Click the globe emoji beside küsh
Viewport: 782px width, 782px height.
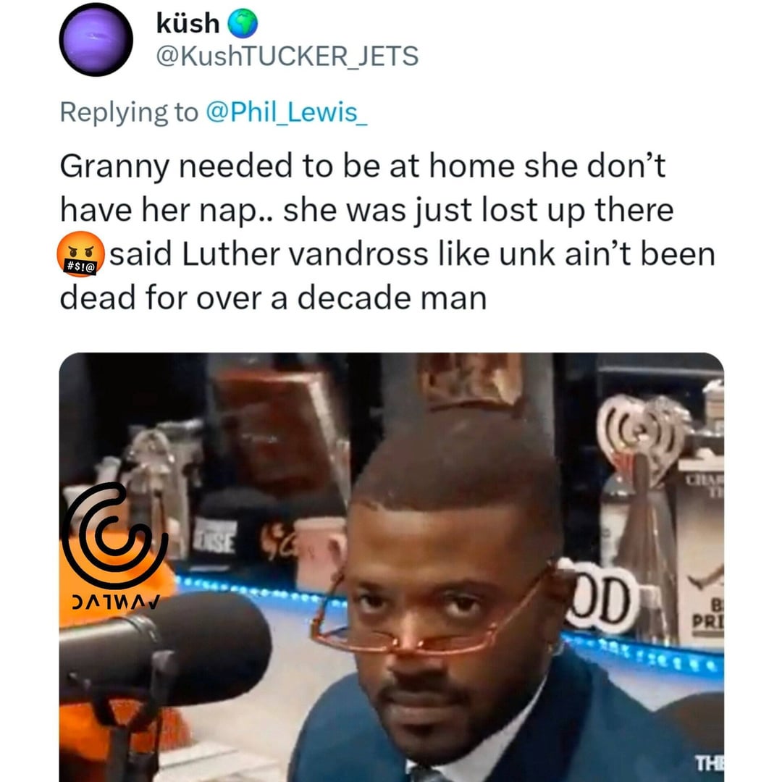pyautogui.click(x=243, y=24)
